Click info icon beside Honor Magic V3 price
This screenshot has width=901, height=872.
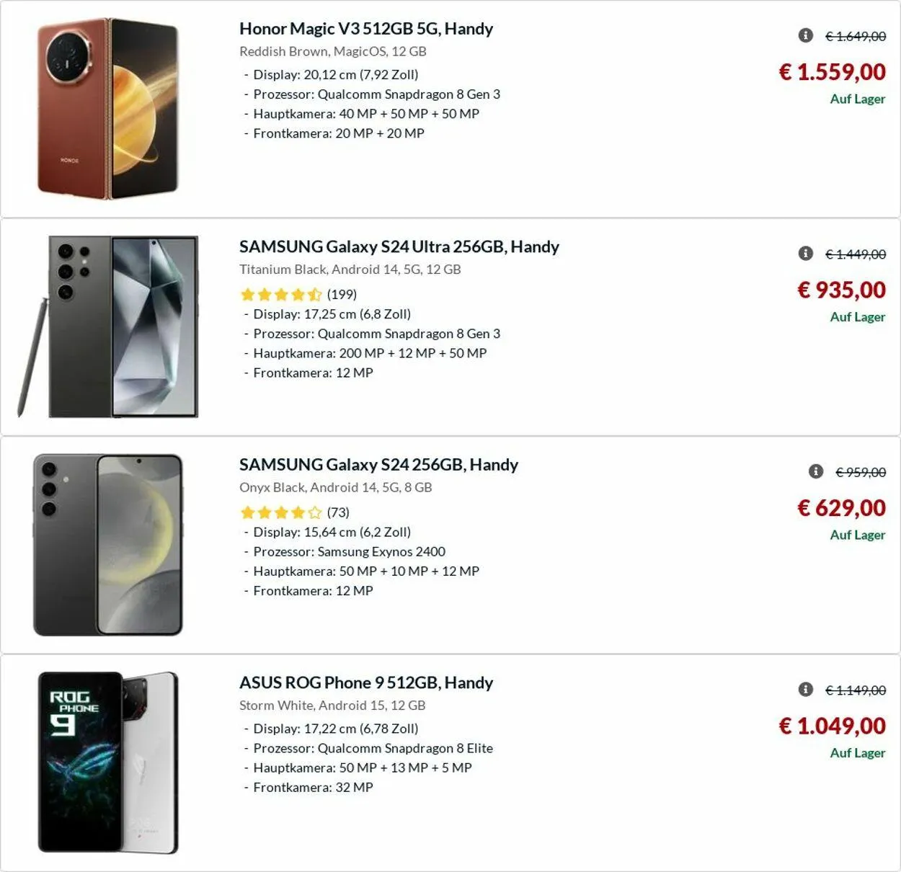click(x=806, y=35)
